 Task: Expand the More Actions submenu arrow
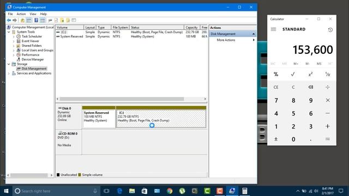pos(254,40)
